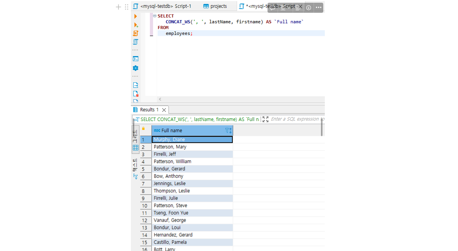The image size is (458, 251).
Task: Select cell Patterson, William
Action: point(192,161)
